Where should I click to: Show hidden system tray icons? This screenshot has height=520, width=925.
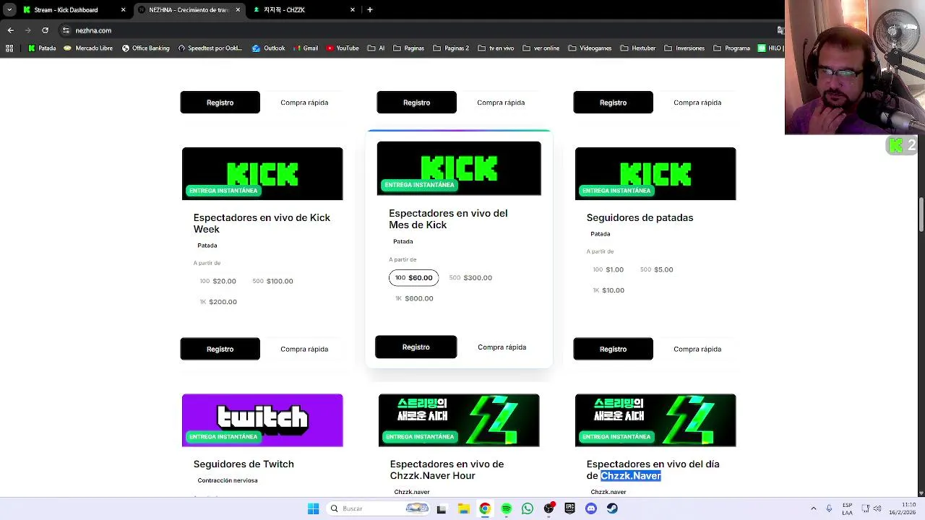tap(814, 508)
